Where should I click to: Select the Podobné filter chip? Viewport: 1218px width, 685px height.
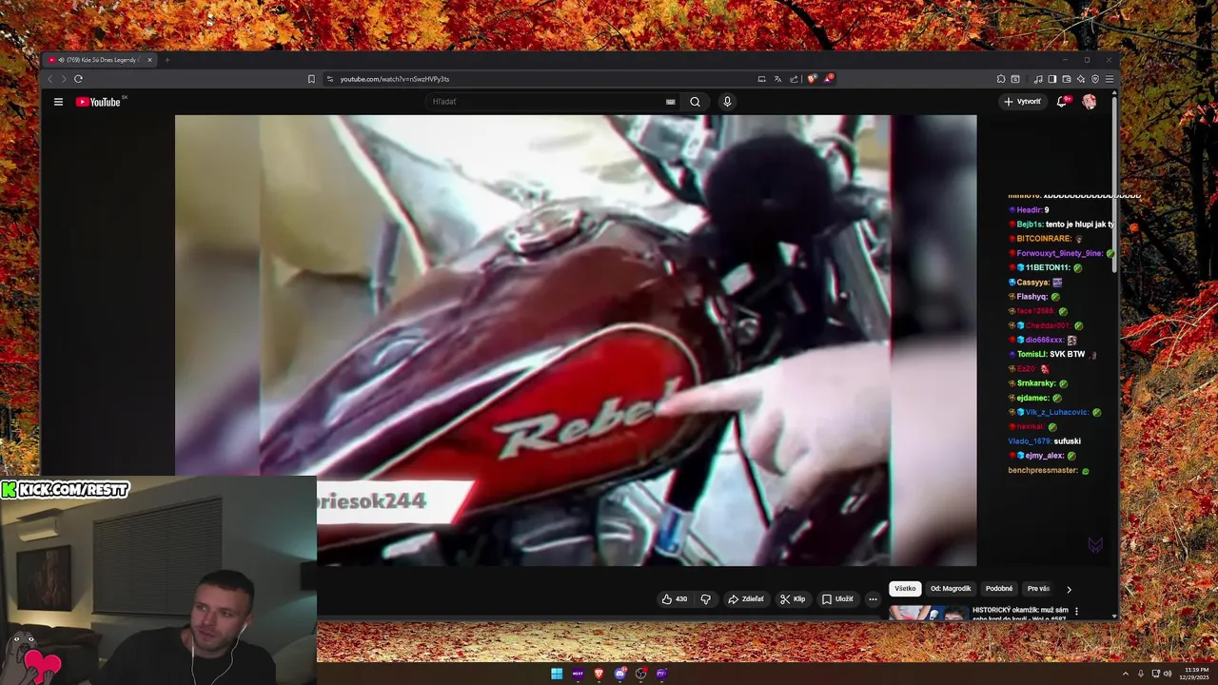coord(999,589)
